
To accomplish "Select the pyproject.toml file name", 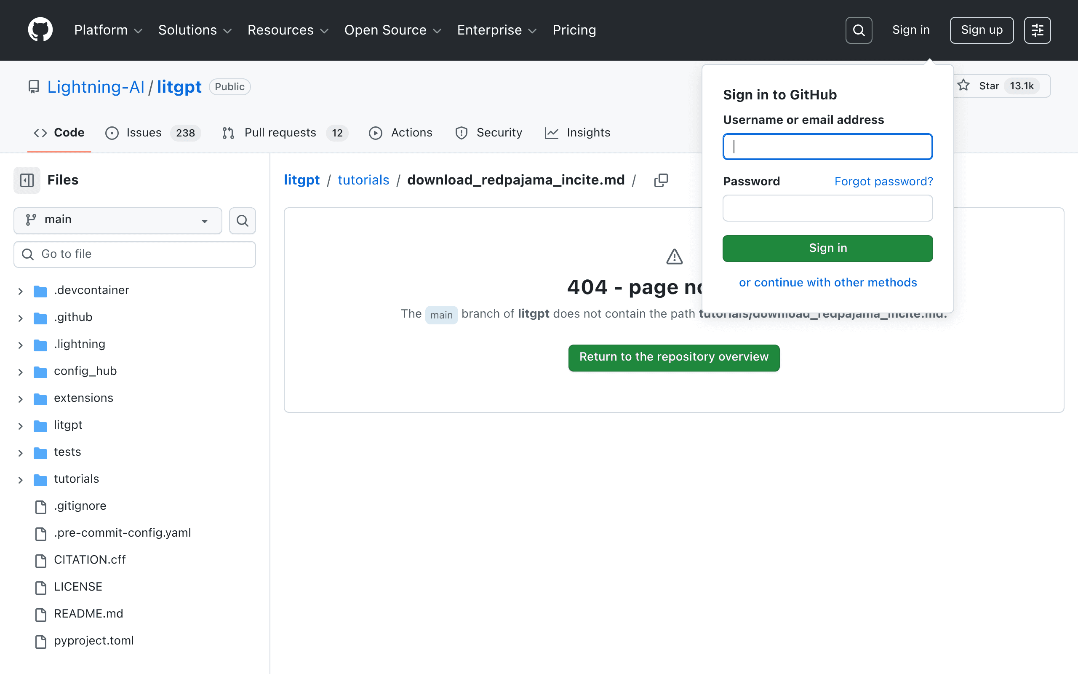I will click(93, 641).
